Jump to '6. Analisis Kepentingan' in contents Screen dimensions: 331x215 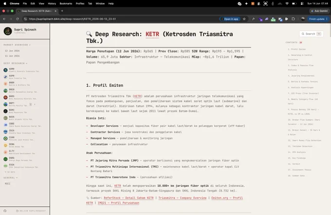coord(301,88)
